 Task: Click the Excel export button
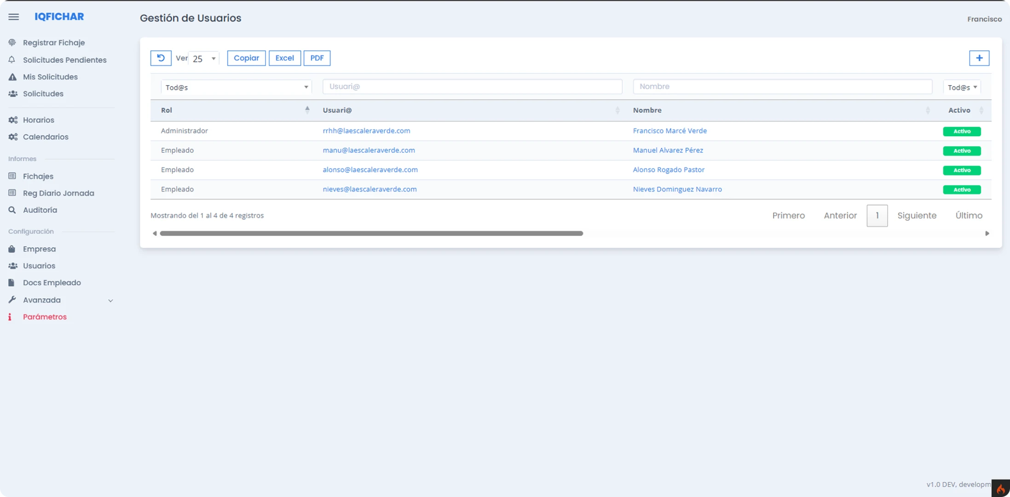pos(284,58)
